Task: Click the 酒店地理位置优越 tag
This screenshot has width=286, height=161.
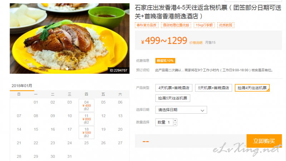Action: 176,25
